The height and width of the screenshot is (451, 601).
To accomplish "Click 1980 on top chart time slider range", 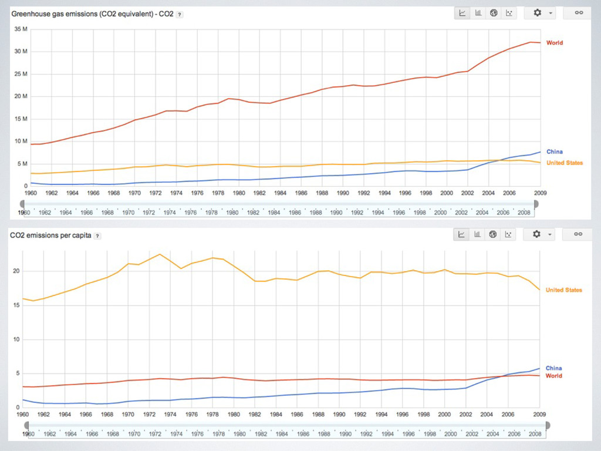I will (232, 213).
